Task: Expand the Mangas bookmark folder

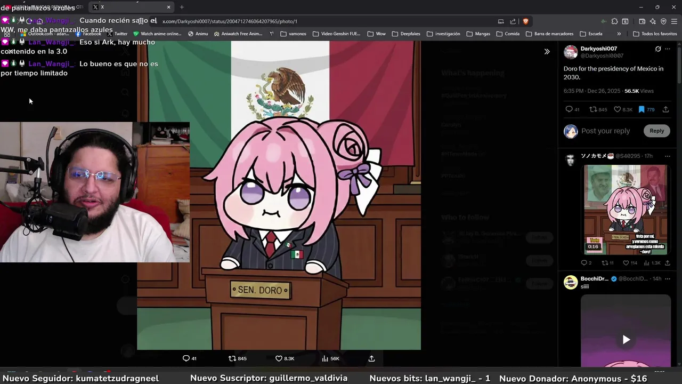Action: tap(478, 34)
